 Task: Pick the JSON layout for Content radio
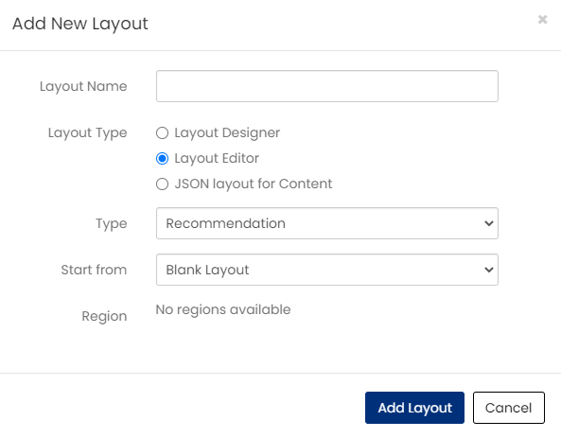click(162, 184)
